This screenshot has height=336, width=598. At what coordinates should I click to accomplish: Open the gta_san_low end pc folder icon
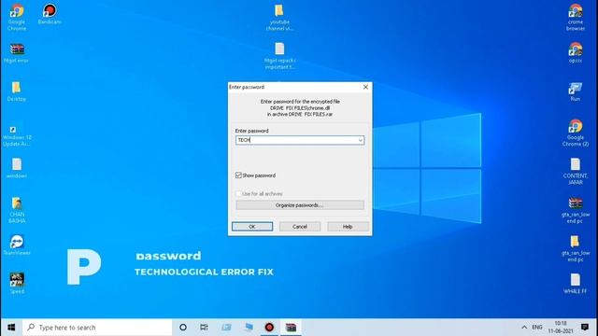pyautogui.click(x=576, y=248)
